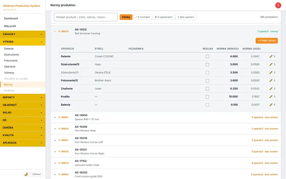Expand the REPORTY sidebar section
Screen dimensions: 286x179
(23, 97)
